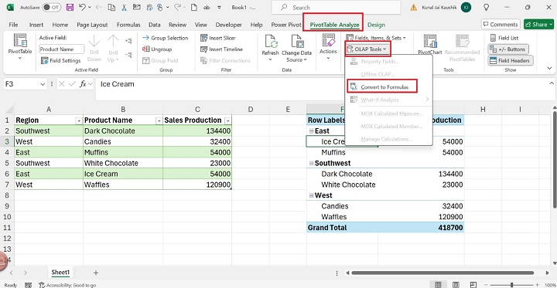
Task: Toggle the Field List button
Action: point(504,38)
